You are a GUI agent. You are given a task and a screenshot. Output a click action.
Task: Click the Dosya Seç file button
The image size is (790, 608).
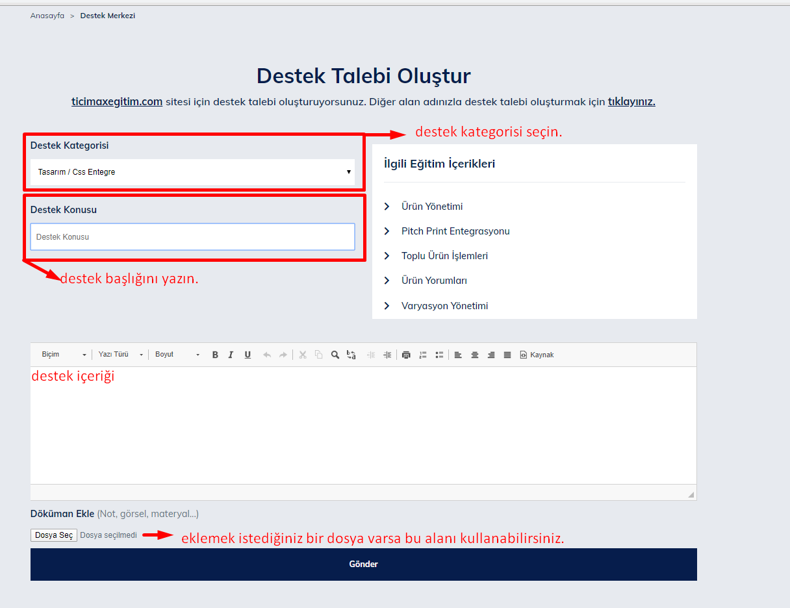coord(54,535)
